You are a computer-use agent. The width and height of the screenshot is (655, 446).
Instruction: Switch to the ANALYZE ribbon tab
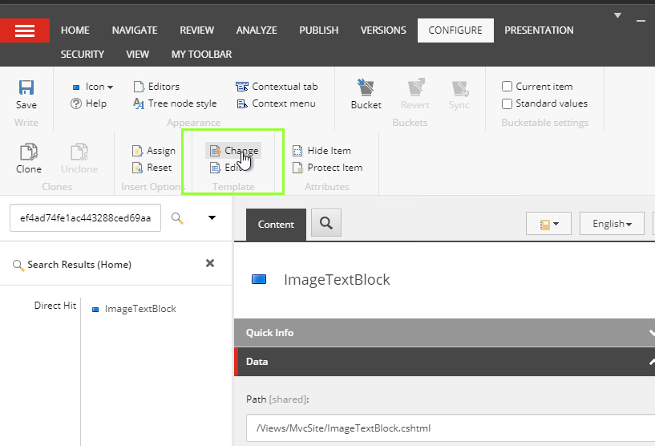pyautogui.click(x=257, y=30)
